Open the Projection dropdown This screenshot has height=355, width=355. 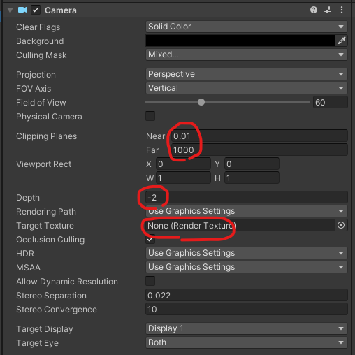tap(247, 74)
